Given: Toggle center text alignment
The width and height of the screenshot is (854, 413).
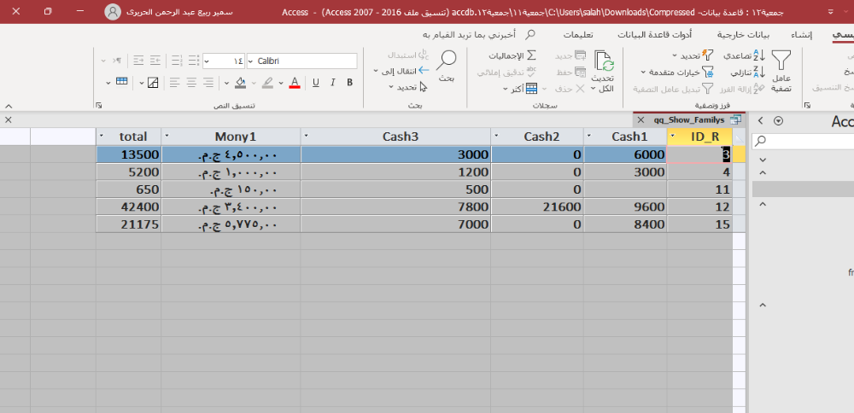Looking at the screenshot, I should click(x=191, y=83).
